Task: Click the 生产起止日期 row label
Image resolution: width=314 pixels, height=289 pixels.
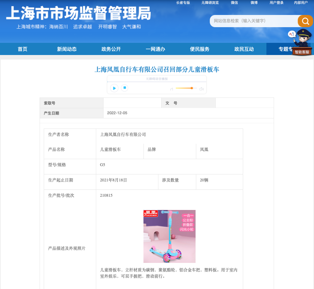Action: [x=60, y=180]
